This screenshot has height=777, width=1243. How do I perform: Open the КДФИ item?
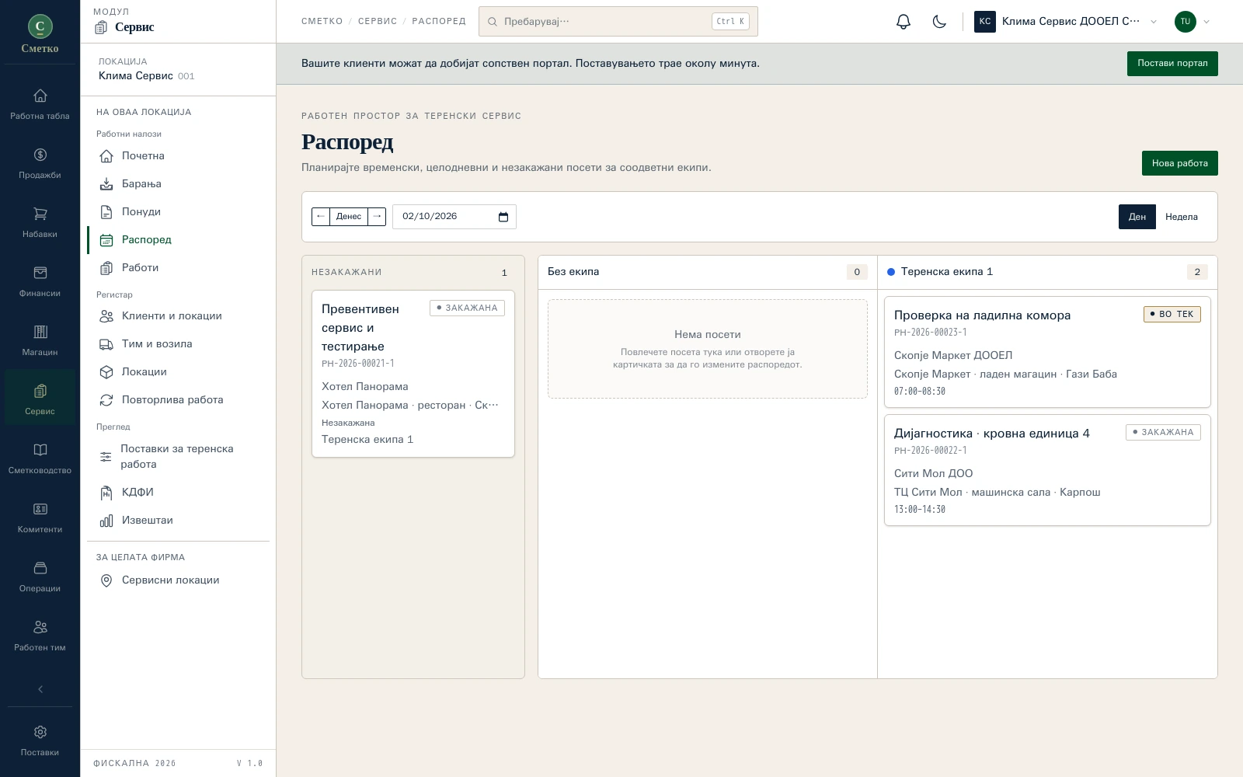tap(178, 493)
